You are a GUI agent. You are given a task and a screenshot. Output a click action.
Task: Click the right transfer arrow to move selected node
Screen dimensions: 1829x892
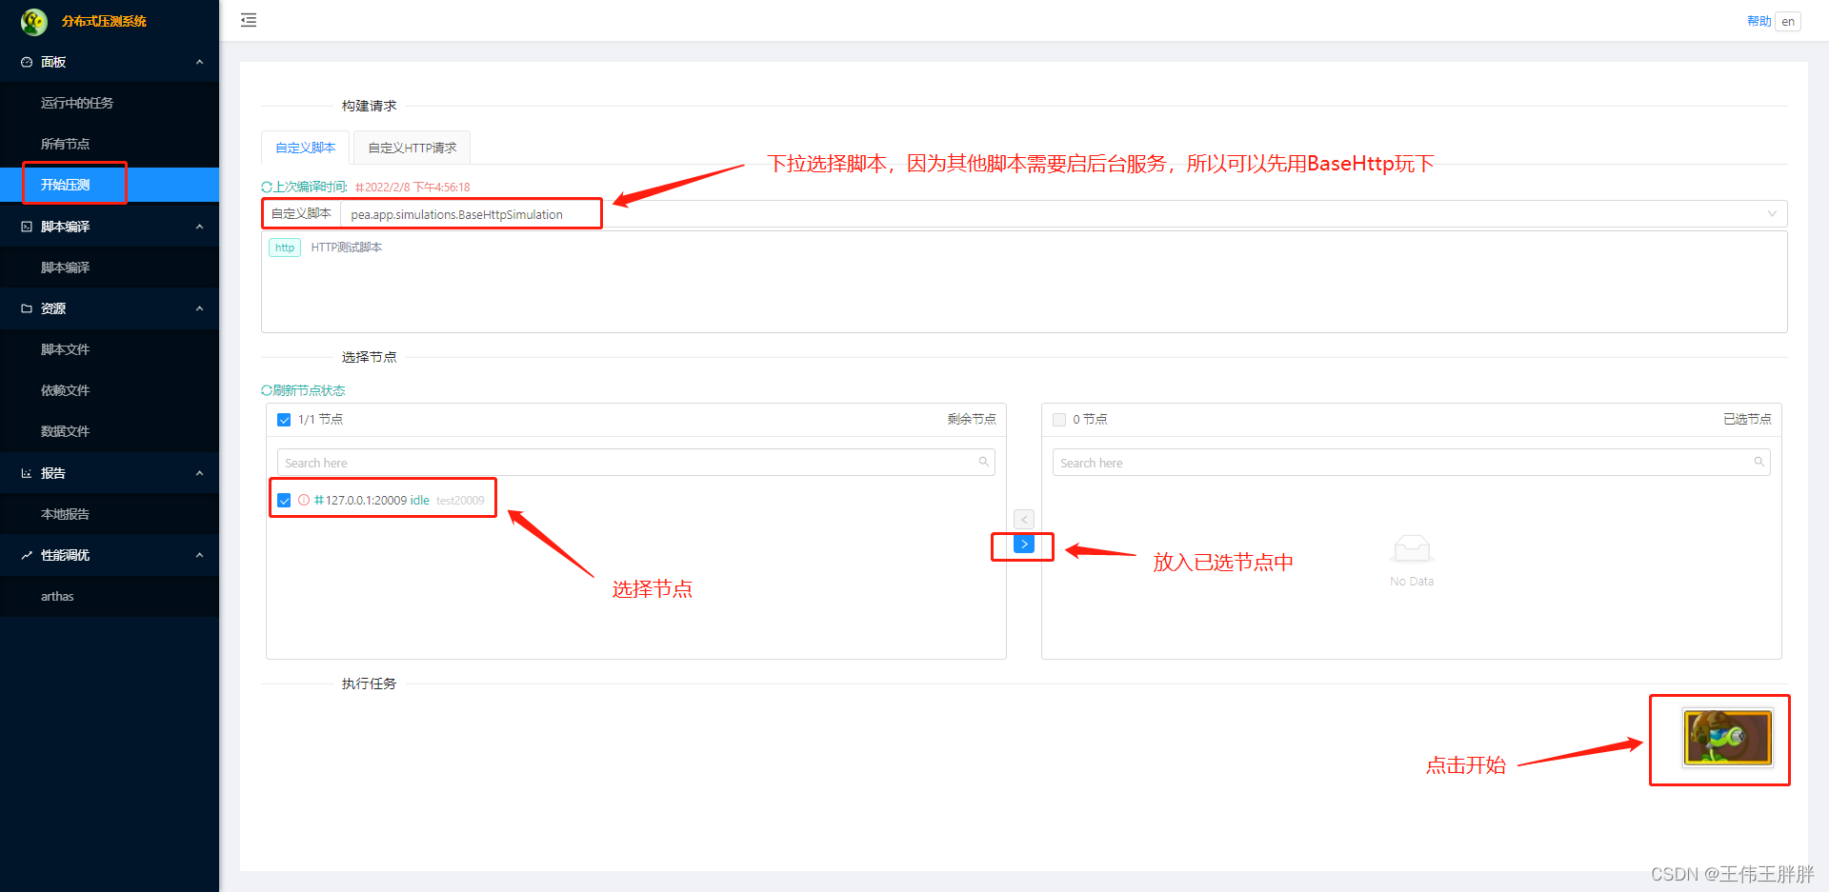pos(1023,544)
